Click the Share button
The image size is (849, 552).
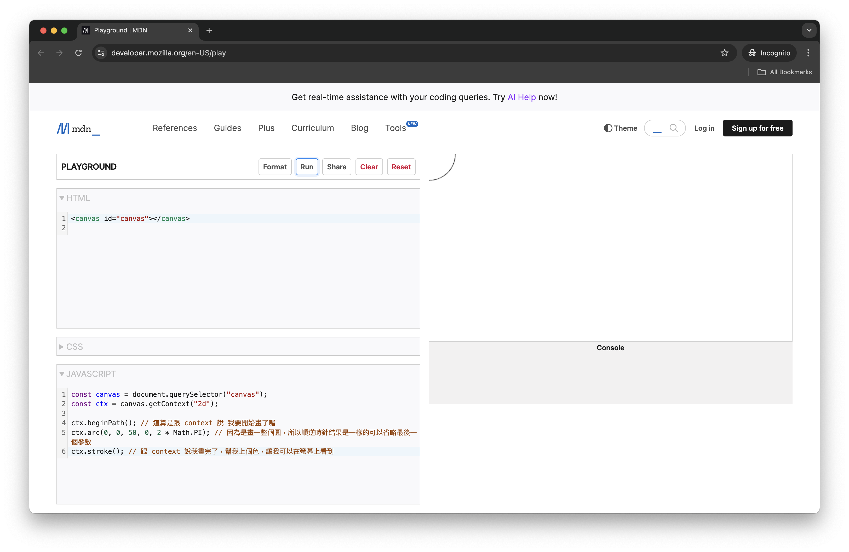(336, 167)
